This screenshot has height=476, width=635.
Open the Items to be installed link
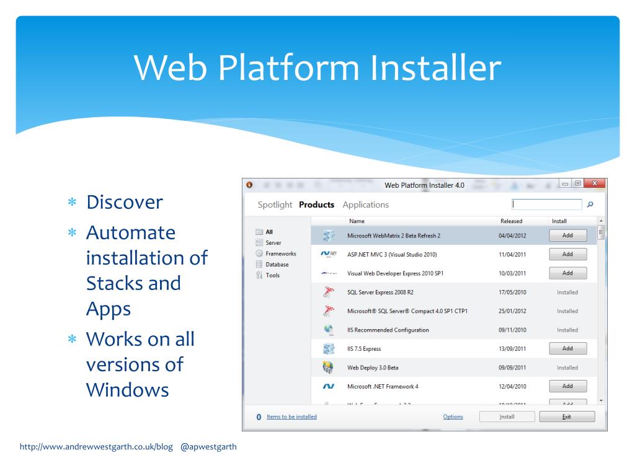291,417
